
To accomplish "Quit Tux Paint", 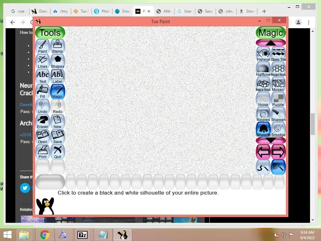I will (58, 152).
